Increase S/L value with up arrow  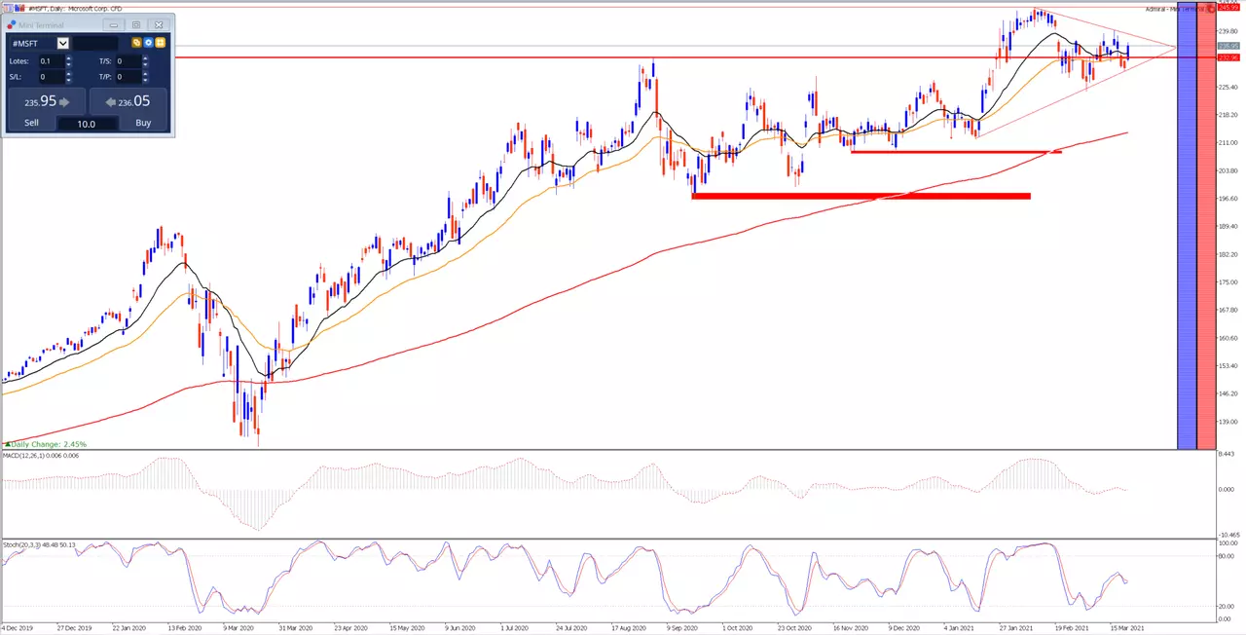point(68,73)
